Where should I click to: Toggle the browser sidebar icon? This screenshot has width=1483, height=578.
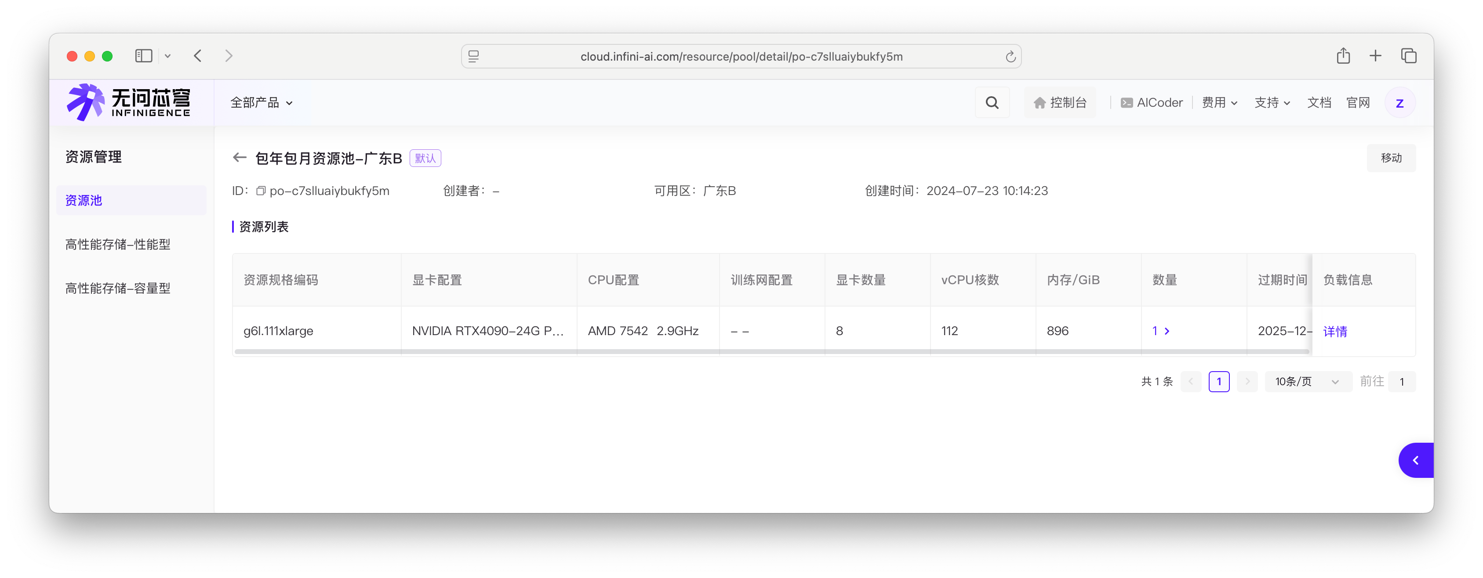click(x=143, y=55)
